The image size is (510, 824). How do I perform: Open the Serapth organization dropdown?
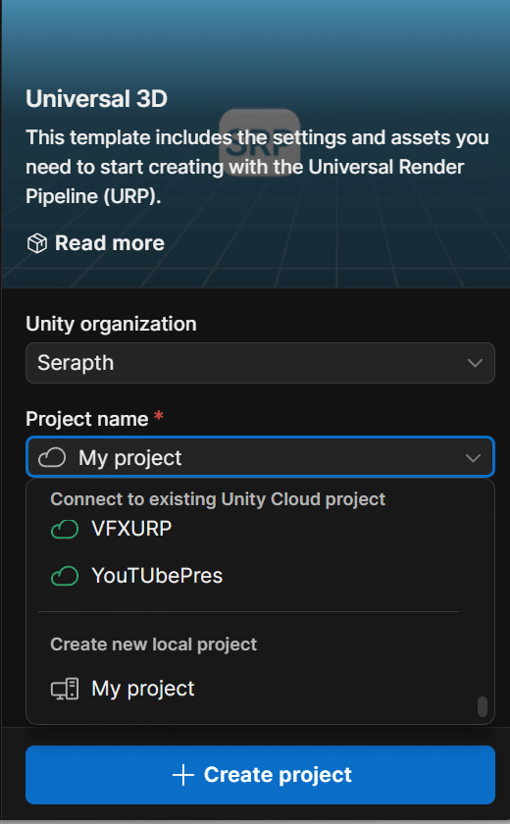[260, 363]
